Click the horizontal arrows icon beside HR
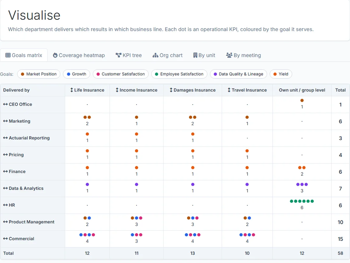The width and height of the screenshot is (350, 263). (5, 205)
